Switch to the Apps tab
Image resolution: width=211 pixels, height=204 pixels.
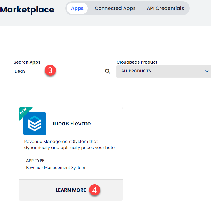pos(77,8)
